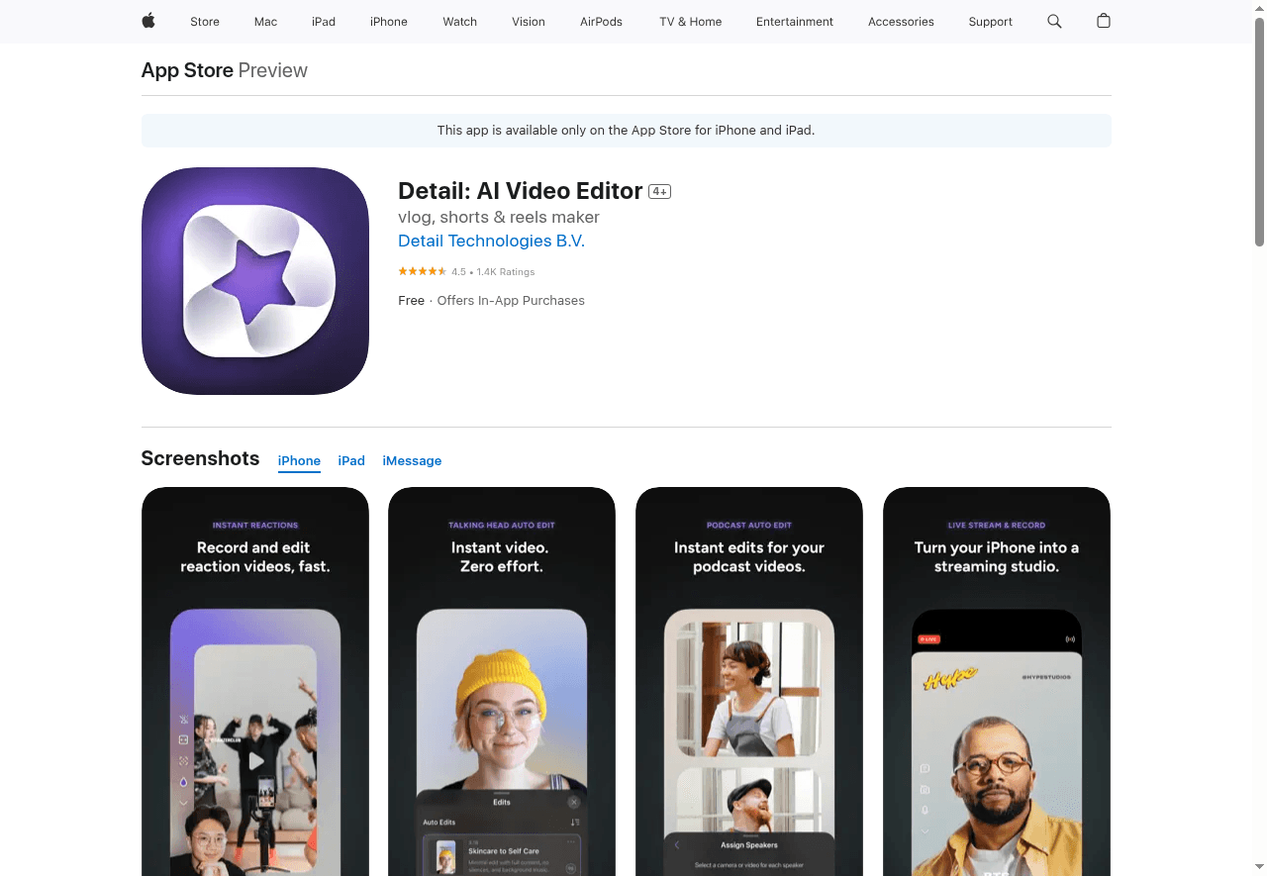
Task: Expand the chevron below the effect icons
Action: pyautogui.click(x=183, y=802)
